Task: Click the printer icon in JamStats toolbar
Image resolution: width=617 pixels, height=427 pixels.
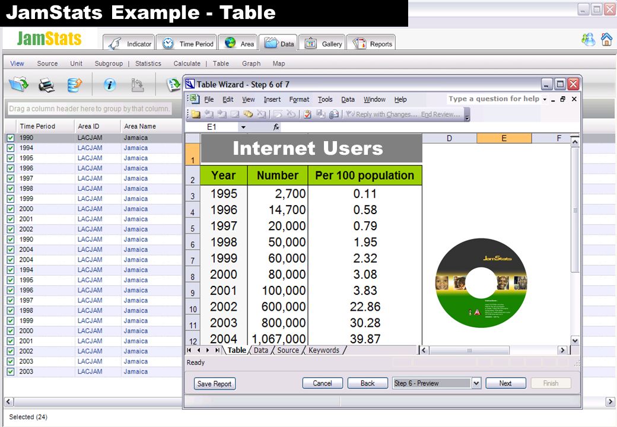Action: 46,85
